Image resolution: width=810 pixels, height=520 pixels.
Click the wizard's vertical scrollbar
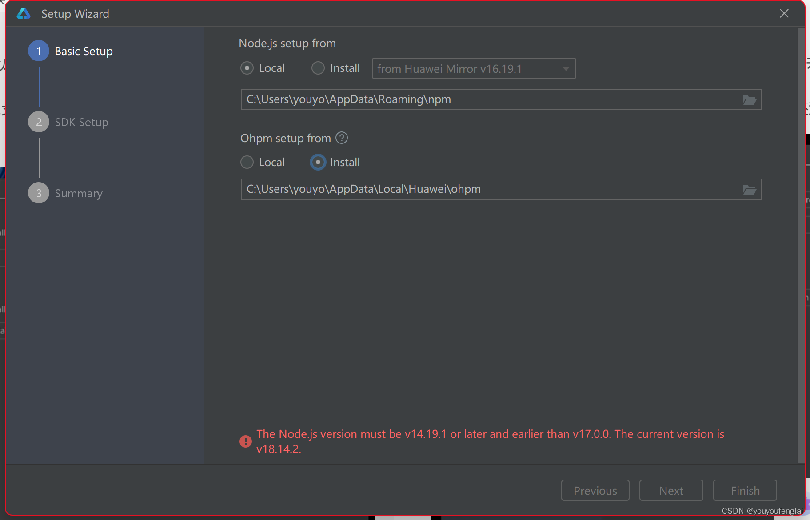801,245
